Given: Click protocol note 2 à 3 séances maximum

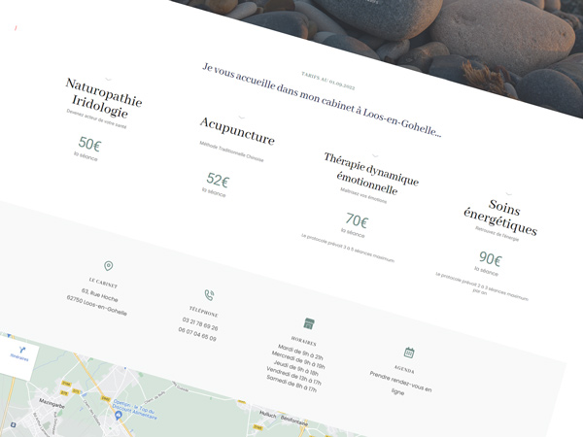Looking at the screenshot, I should pyautogui.click(x=482, y=286).
